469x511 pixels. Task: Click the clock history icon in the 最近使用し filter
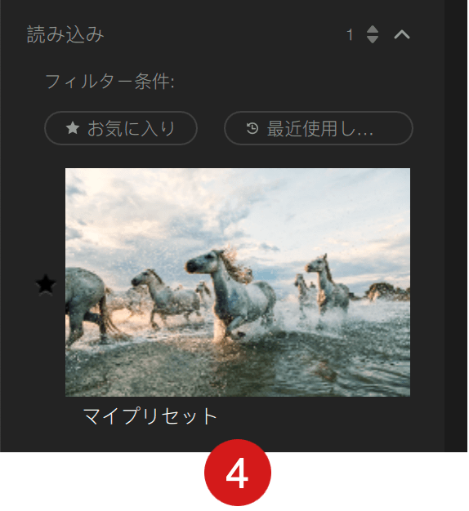pos(252,128)
